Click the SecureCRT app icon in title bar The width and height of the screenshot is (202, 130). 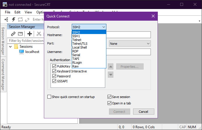[x=5, y=5]
